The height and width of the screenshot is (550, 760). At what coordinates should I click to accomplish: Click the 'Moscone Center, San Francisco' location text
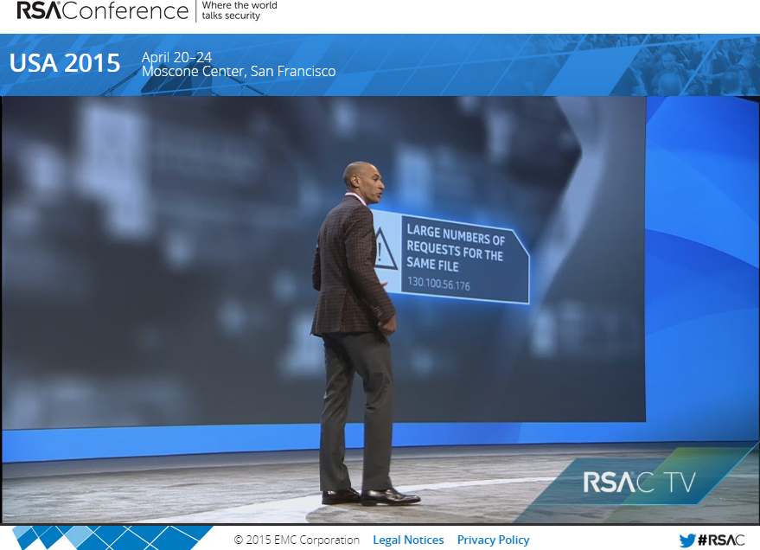click(239, 72)
